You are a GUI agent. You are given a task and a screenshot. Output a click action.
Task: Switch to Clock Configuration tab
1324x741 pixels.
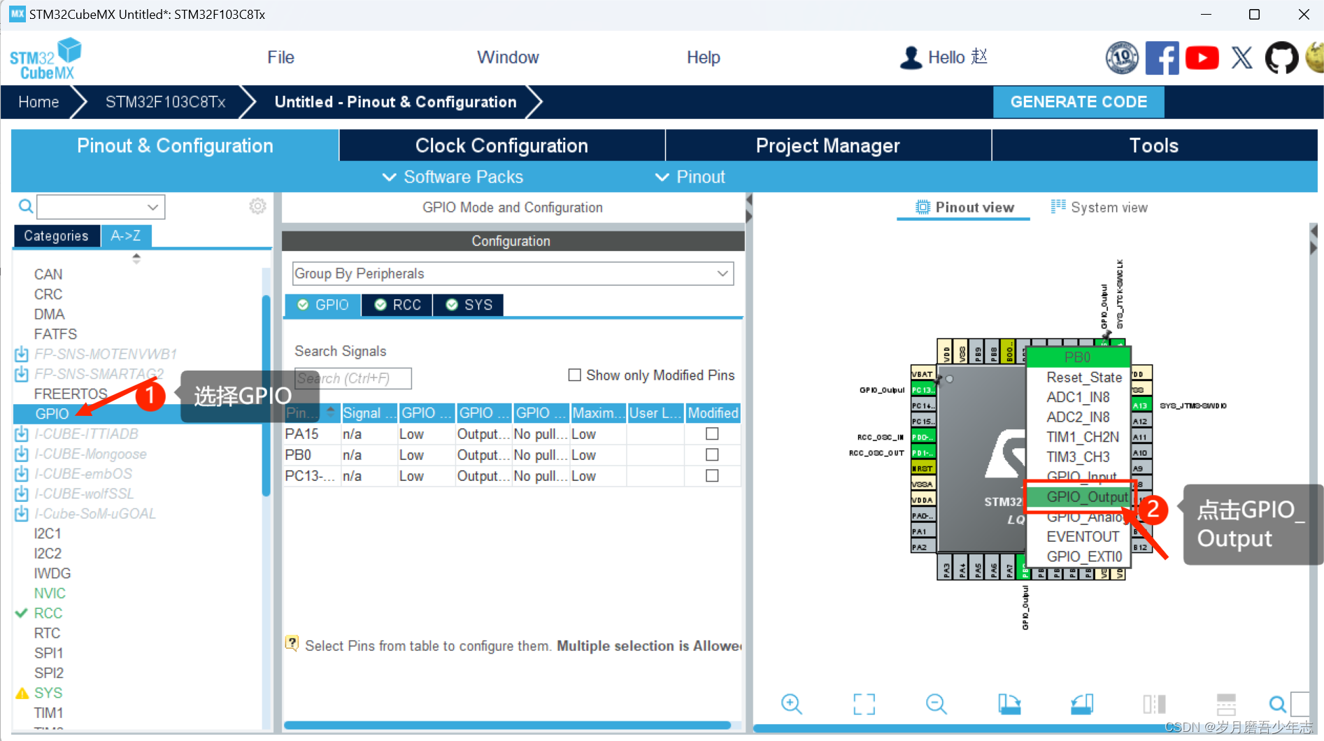[501, 145]
